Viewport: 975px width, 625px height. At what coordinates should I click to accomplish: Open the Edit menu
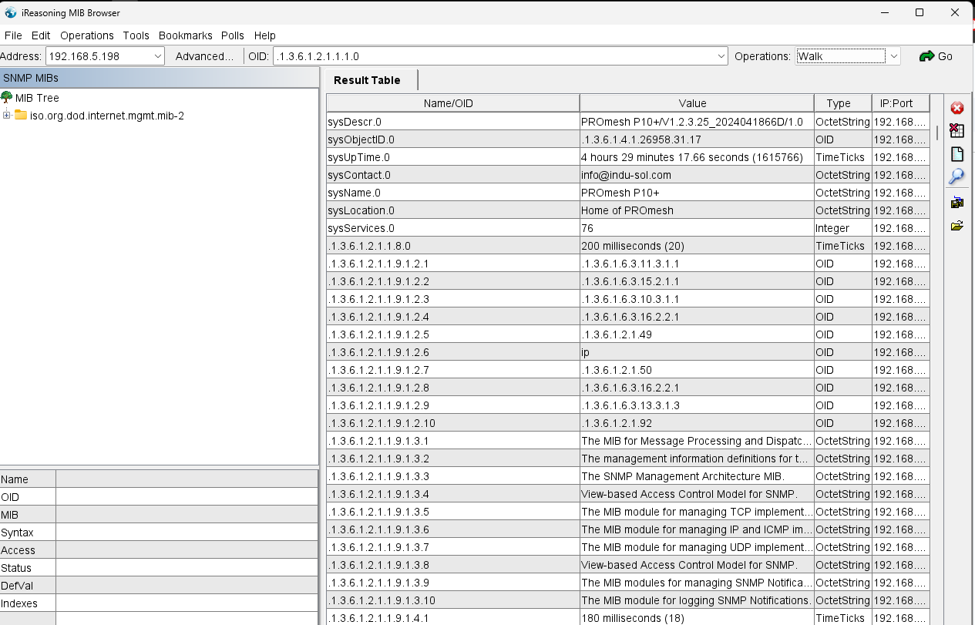click(41, 35)
